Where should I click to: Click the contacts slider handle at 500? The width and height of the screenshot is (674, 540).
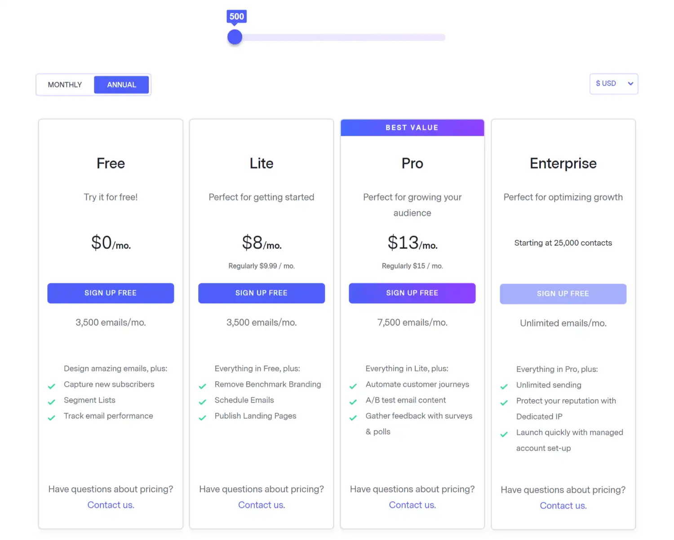[x=235, y=37]
